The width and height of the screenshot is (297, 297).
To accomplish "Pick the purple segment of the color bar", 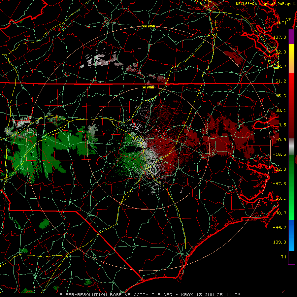I will click(x=291, y=37).
